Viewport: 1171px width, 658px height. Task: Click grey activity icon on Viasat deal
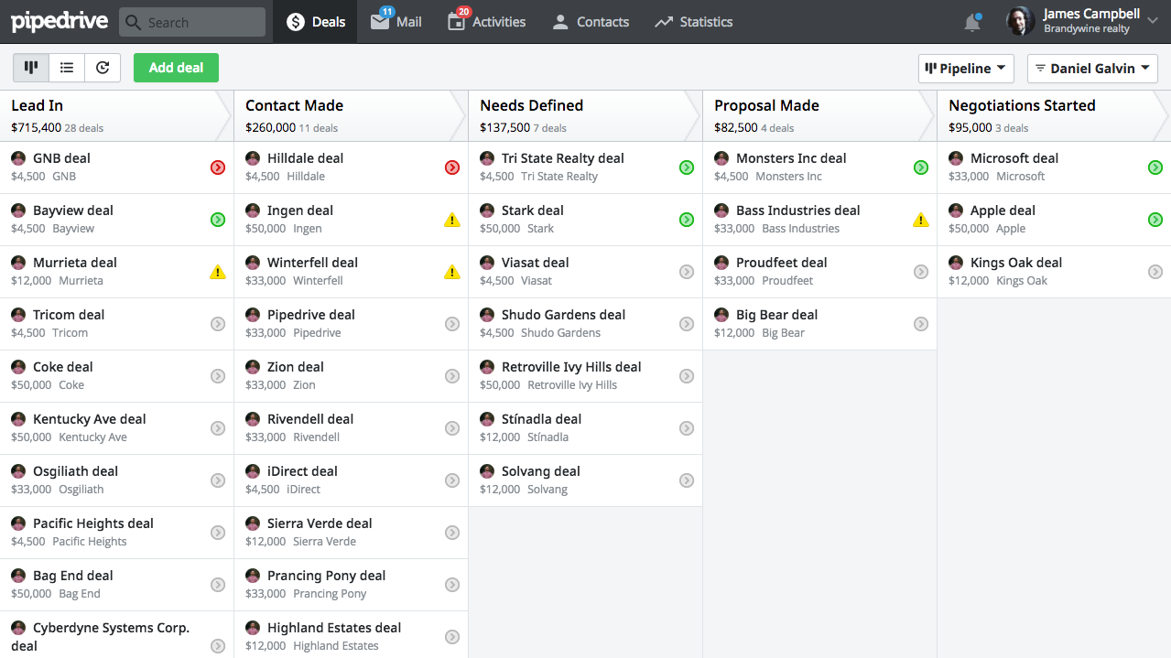coord(687,272)
